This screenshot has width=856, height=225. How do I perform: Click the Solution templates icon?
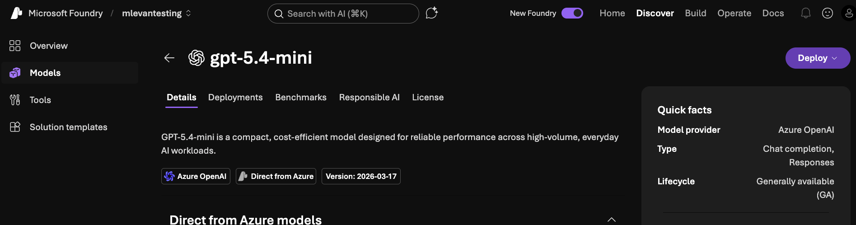click(x=15, y=127)
